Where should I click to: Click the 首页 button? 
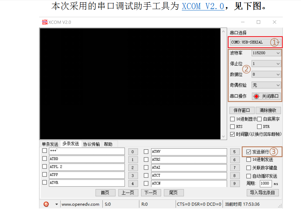click(x=105, y=192)
